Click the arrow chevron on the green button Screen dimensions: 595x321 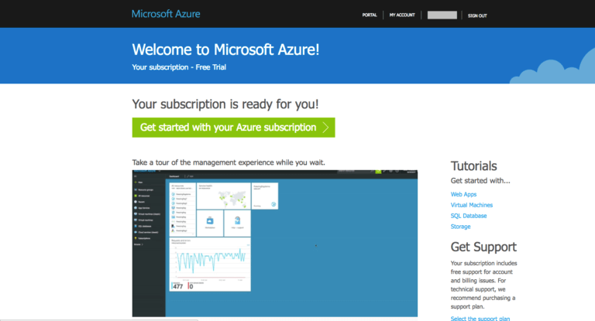(x=325, y=128)
